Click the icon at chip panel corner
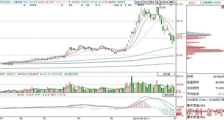 (222, 7)
